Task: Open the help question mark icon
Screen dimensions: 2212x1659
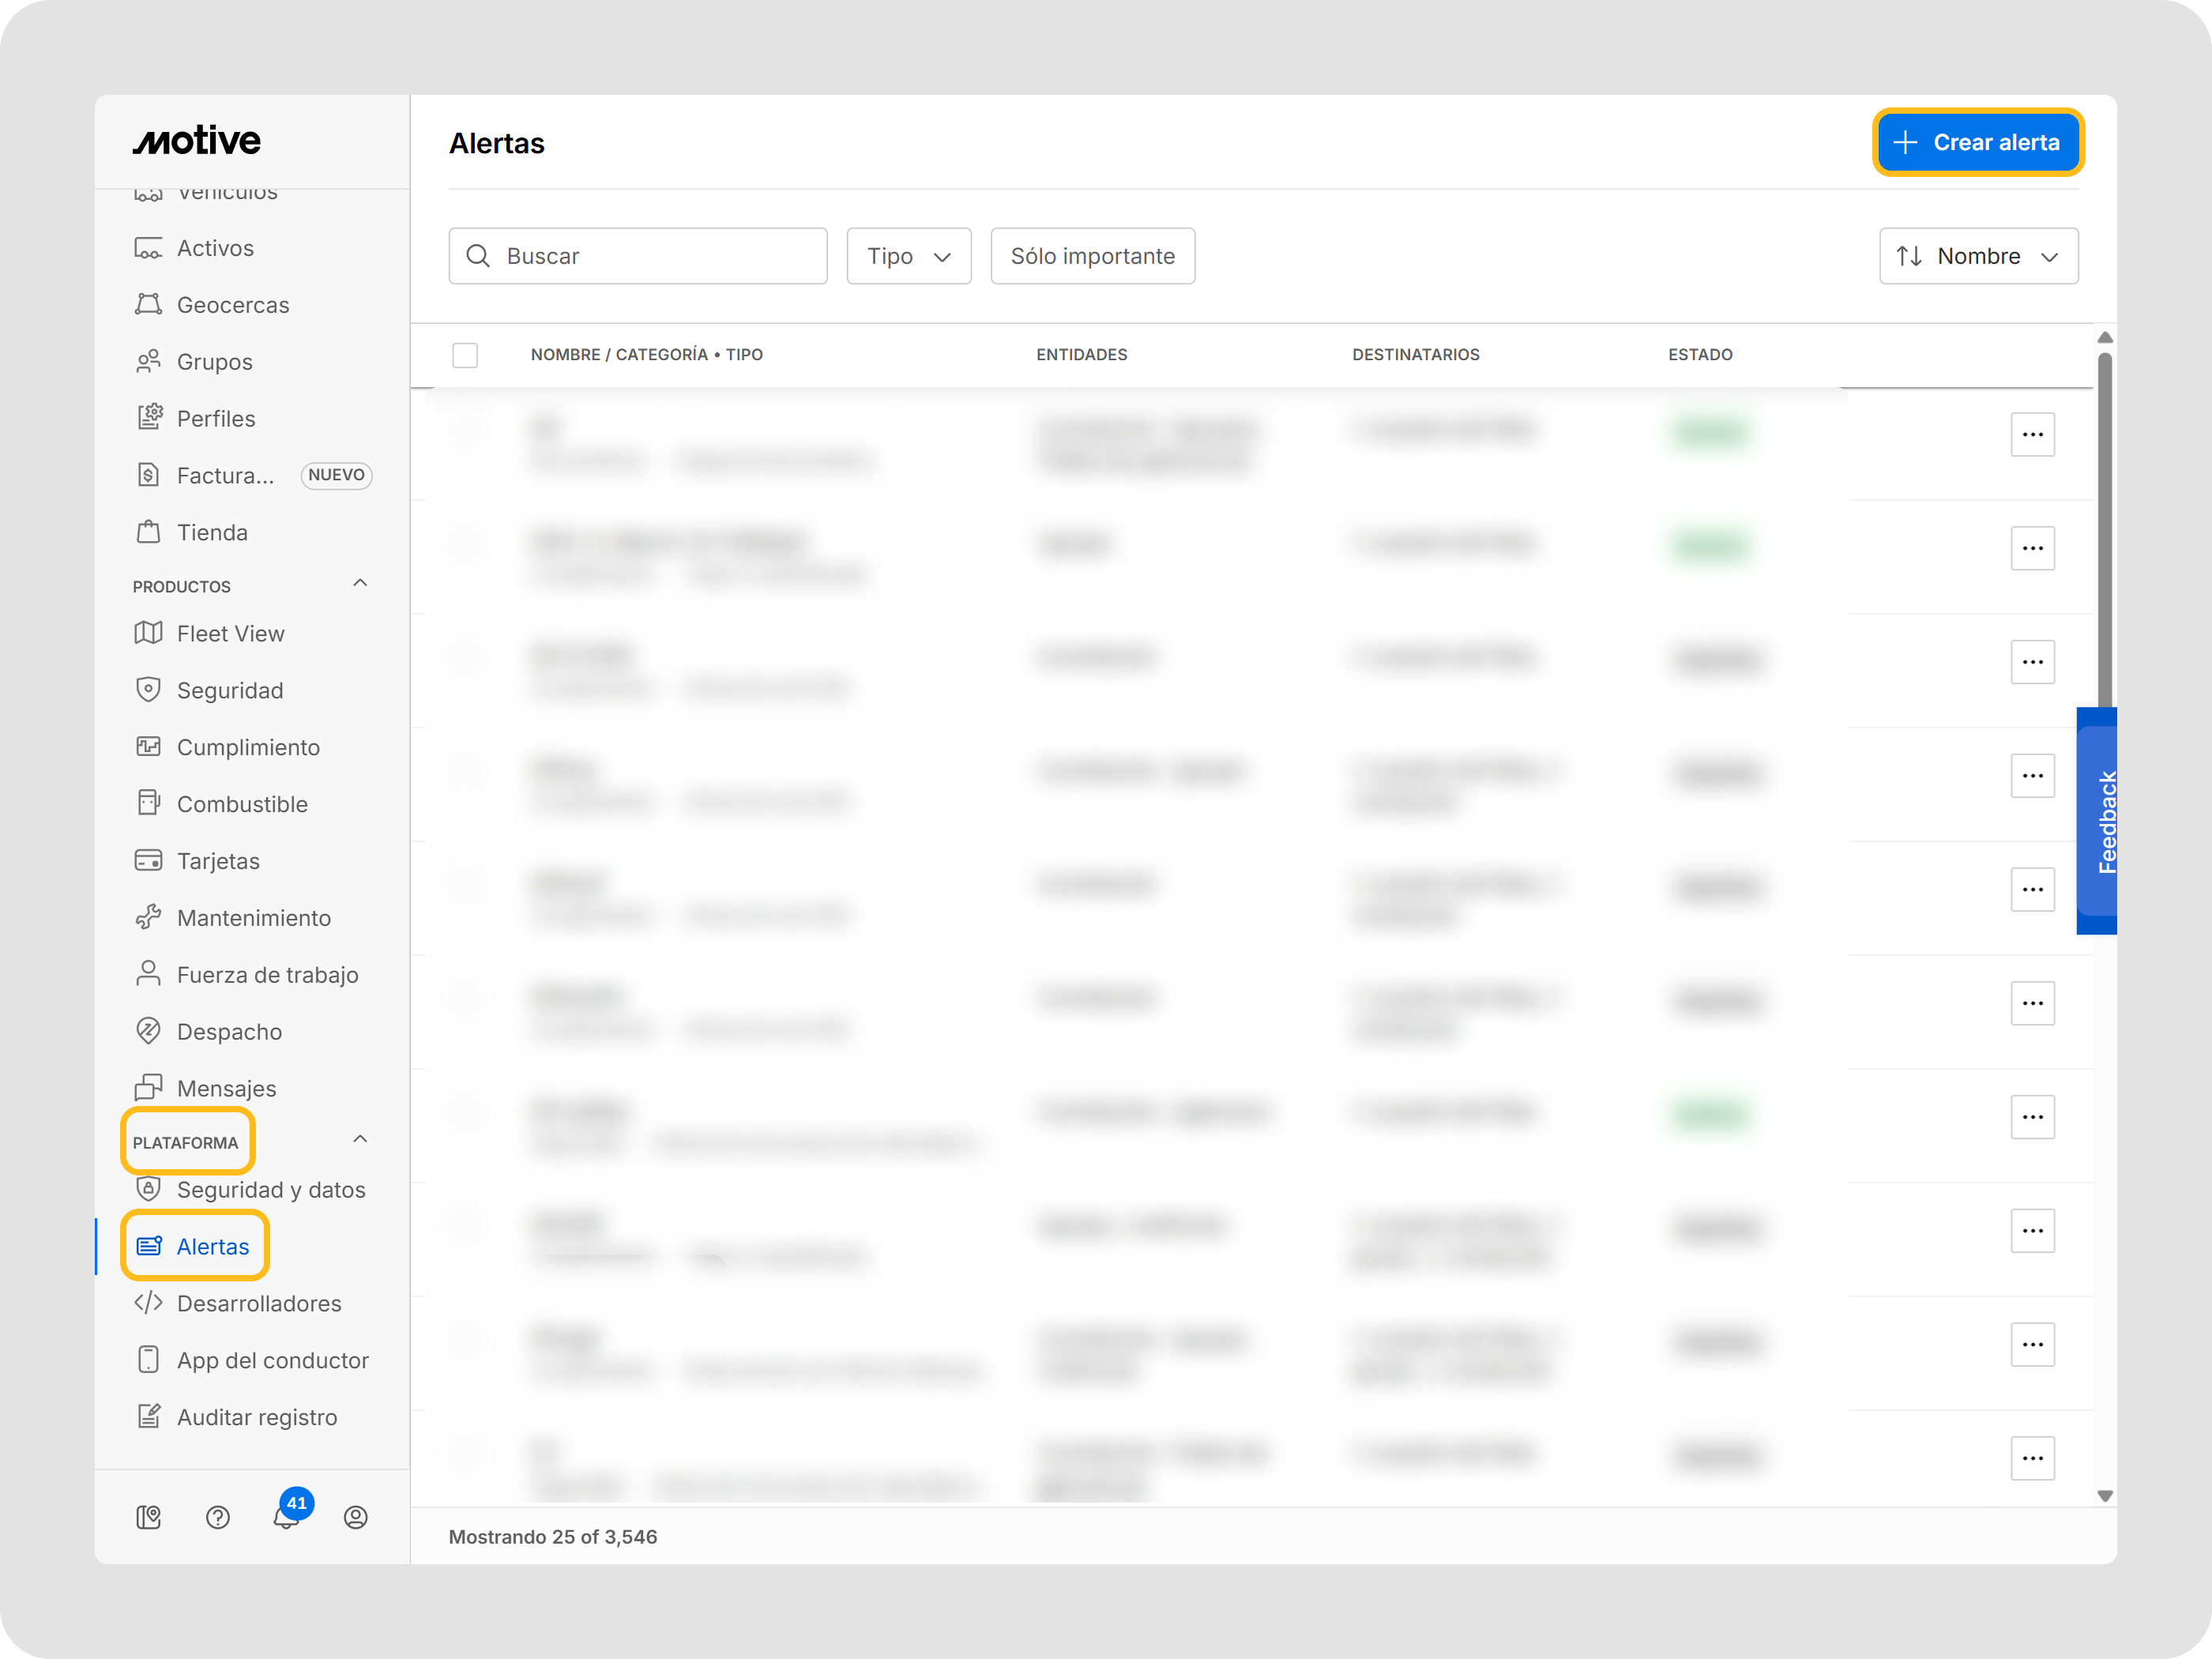Action: (x=217, y=1518)
